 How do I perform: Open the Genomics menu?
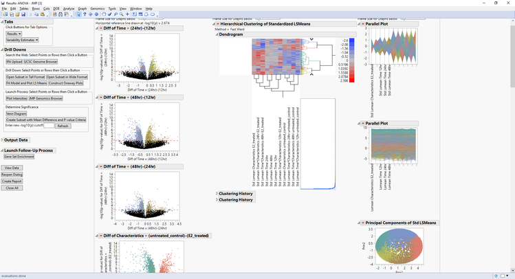[97, 8]
